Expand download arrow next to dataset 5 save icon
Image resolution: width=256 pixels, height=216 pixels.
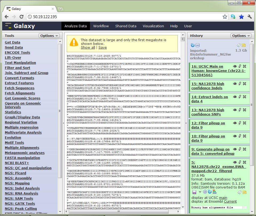pos(200,192)
